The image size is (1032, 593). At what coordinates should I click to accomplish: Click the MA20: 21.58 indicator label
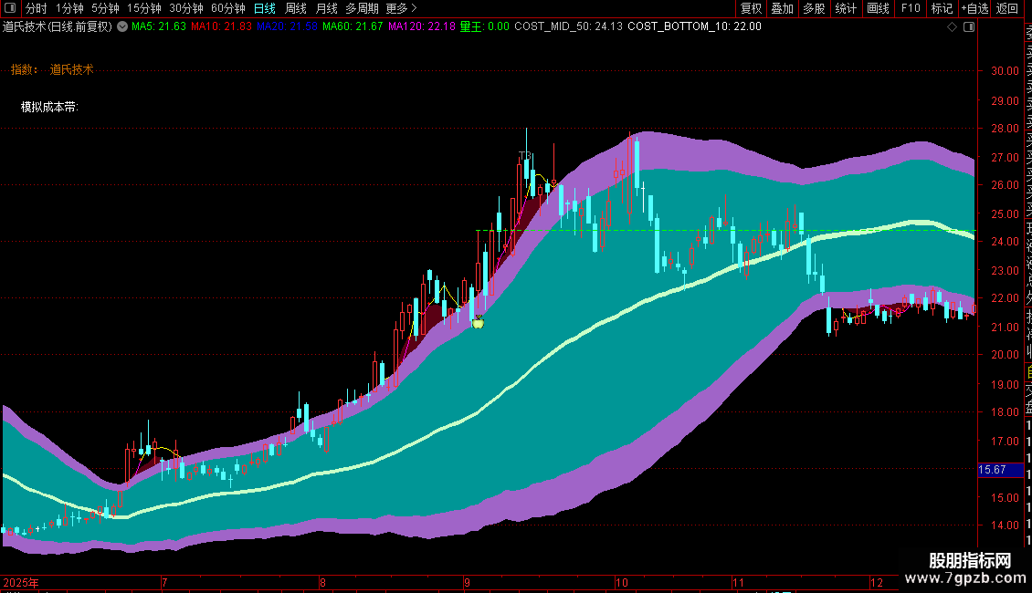[x=287, y=26]
